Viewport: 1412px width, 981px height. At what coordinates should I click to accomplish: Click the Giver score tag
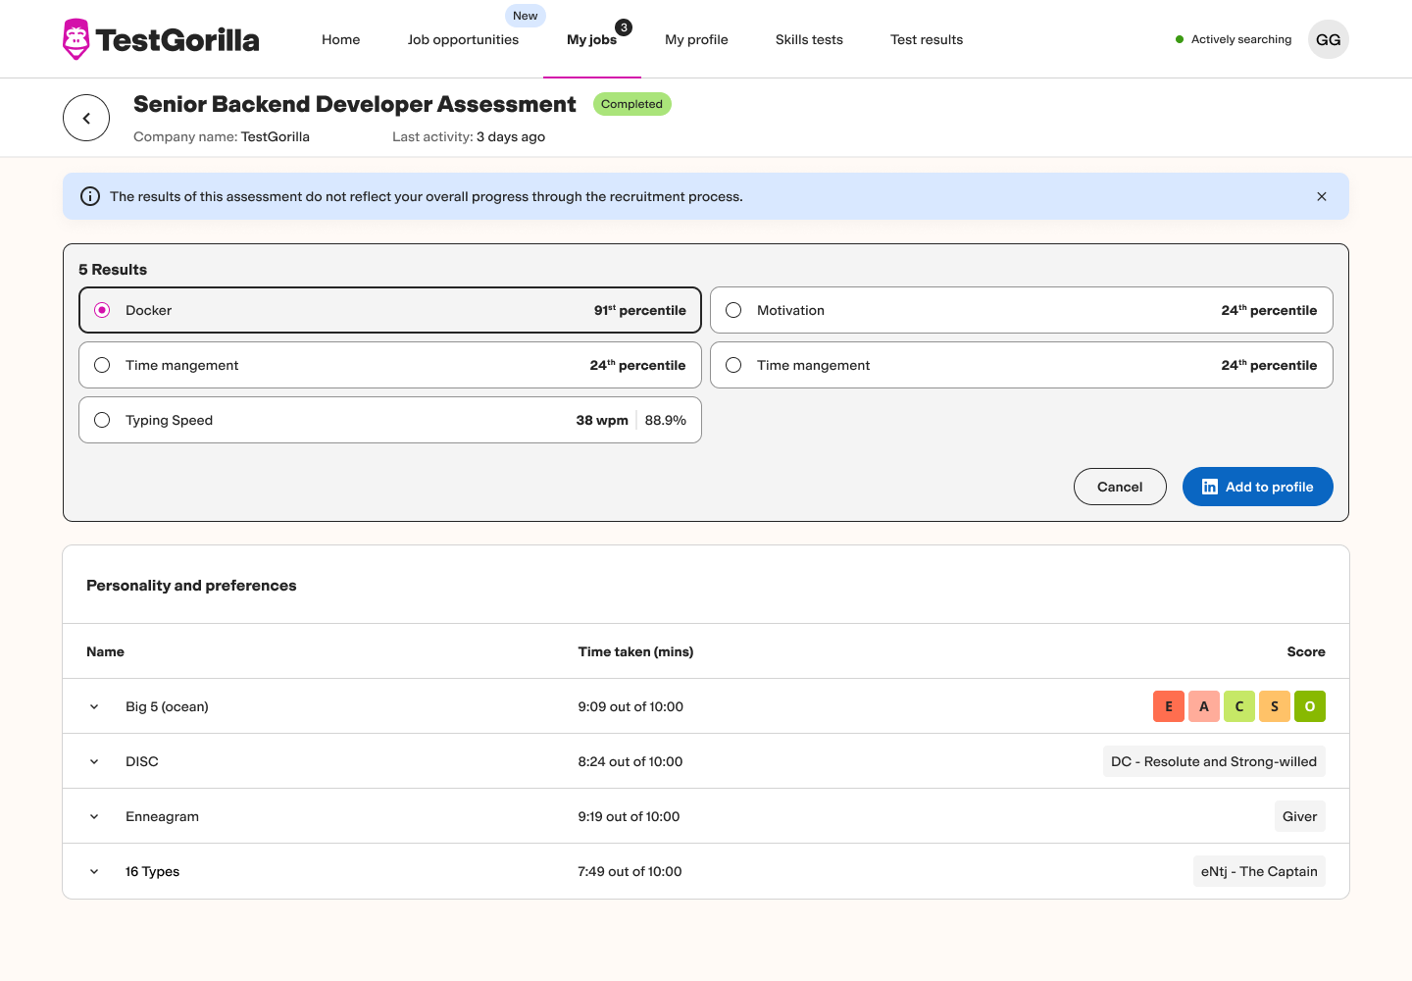coord(1300,816)
